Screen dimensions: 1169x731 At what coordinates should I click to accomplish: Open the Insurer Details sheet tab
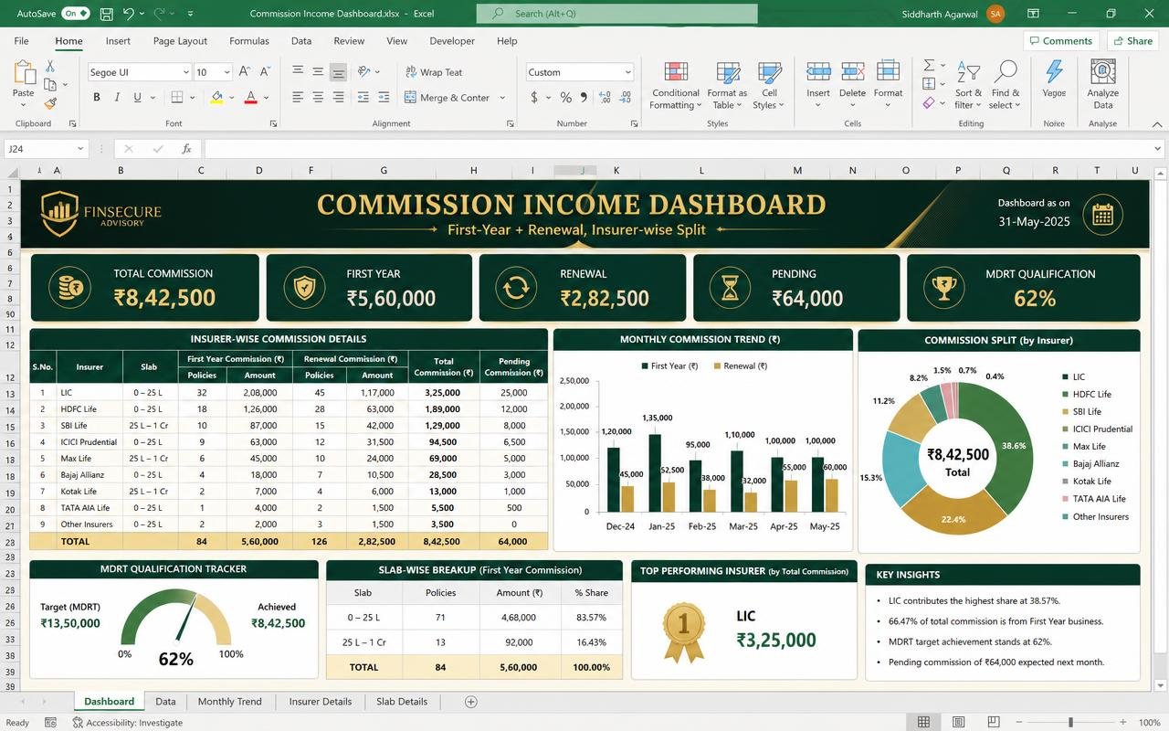click(320, 702)
